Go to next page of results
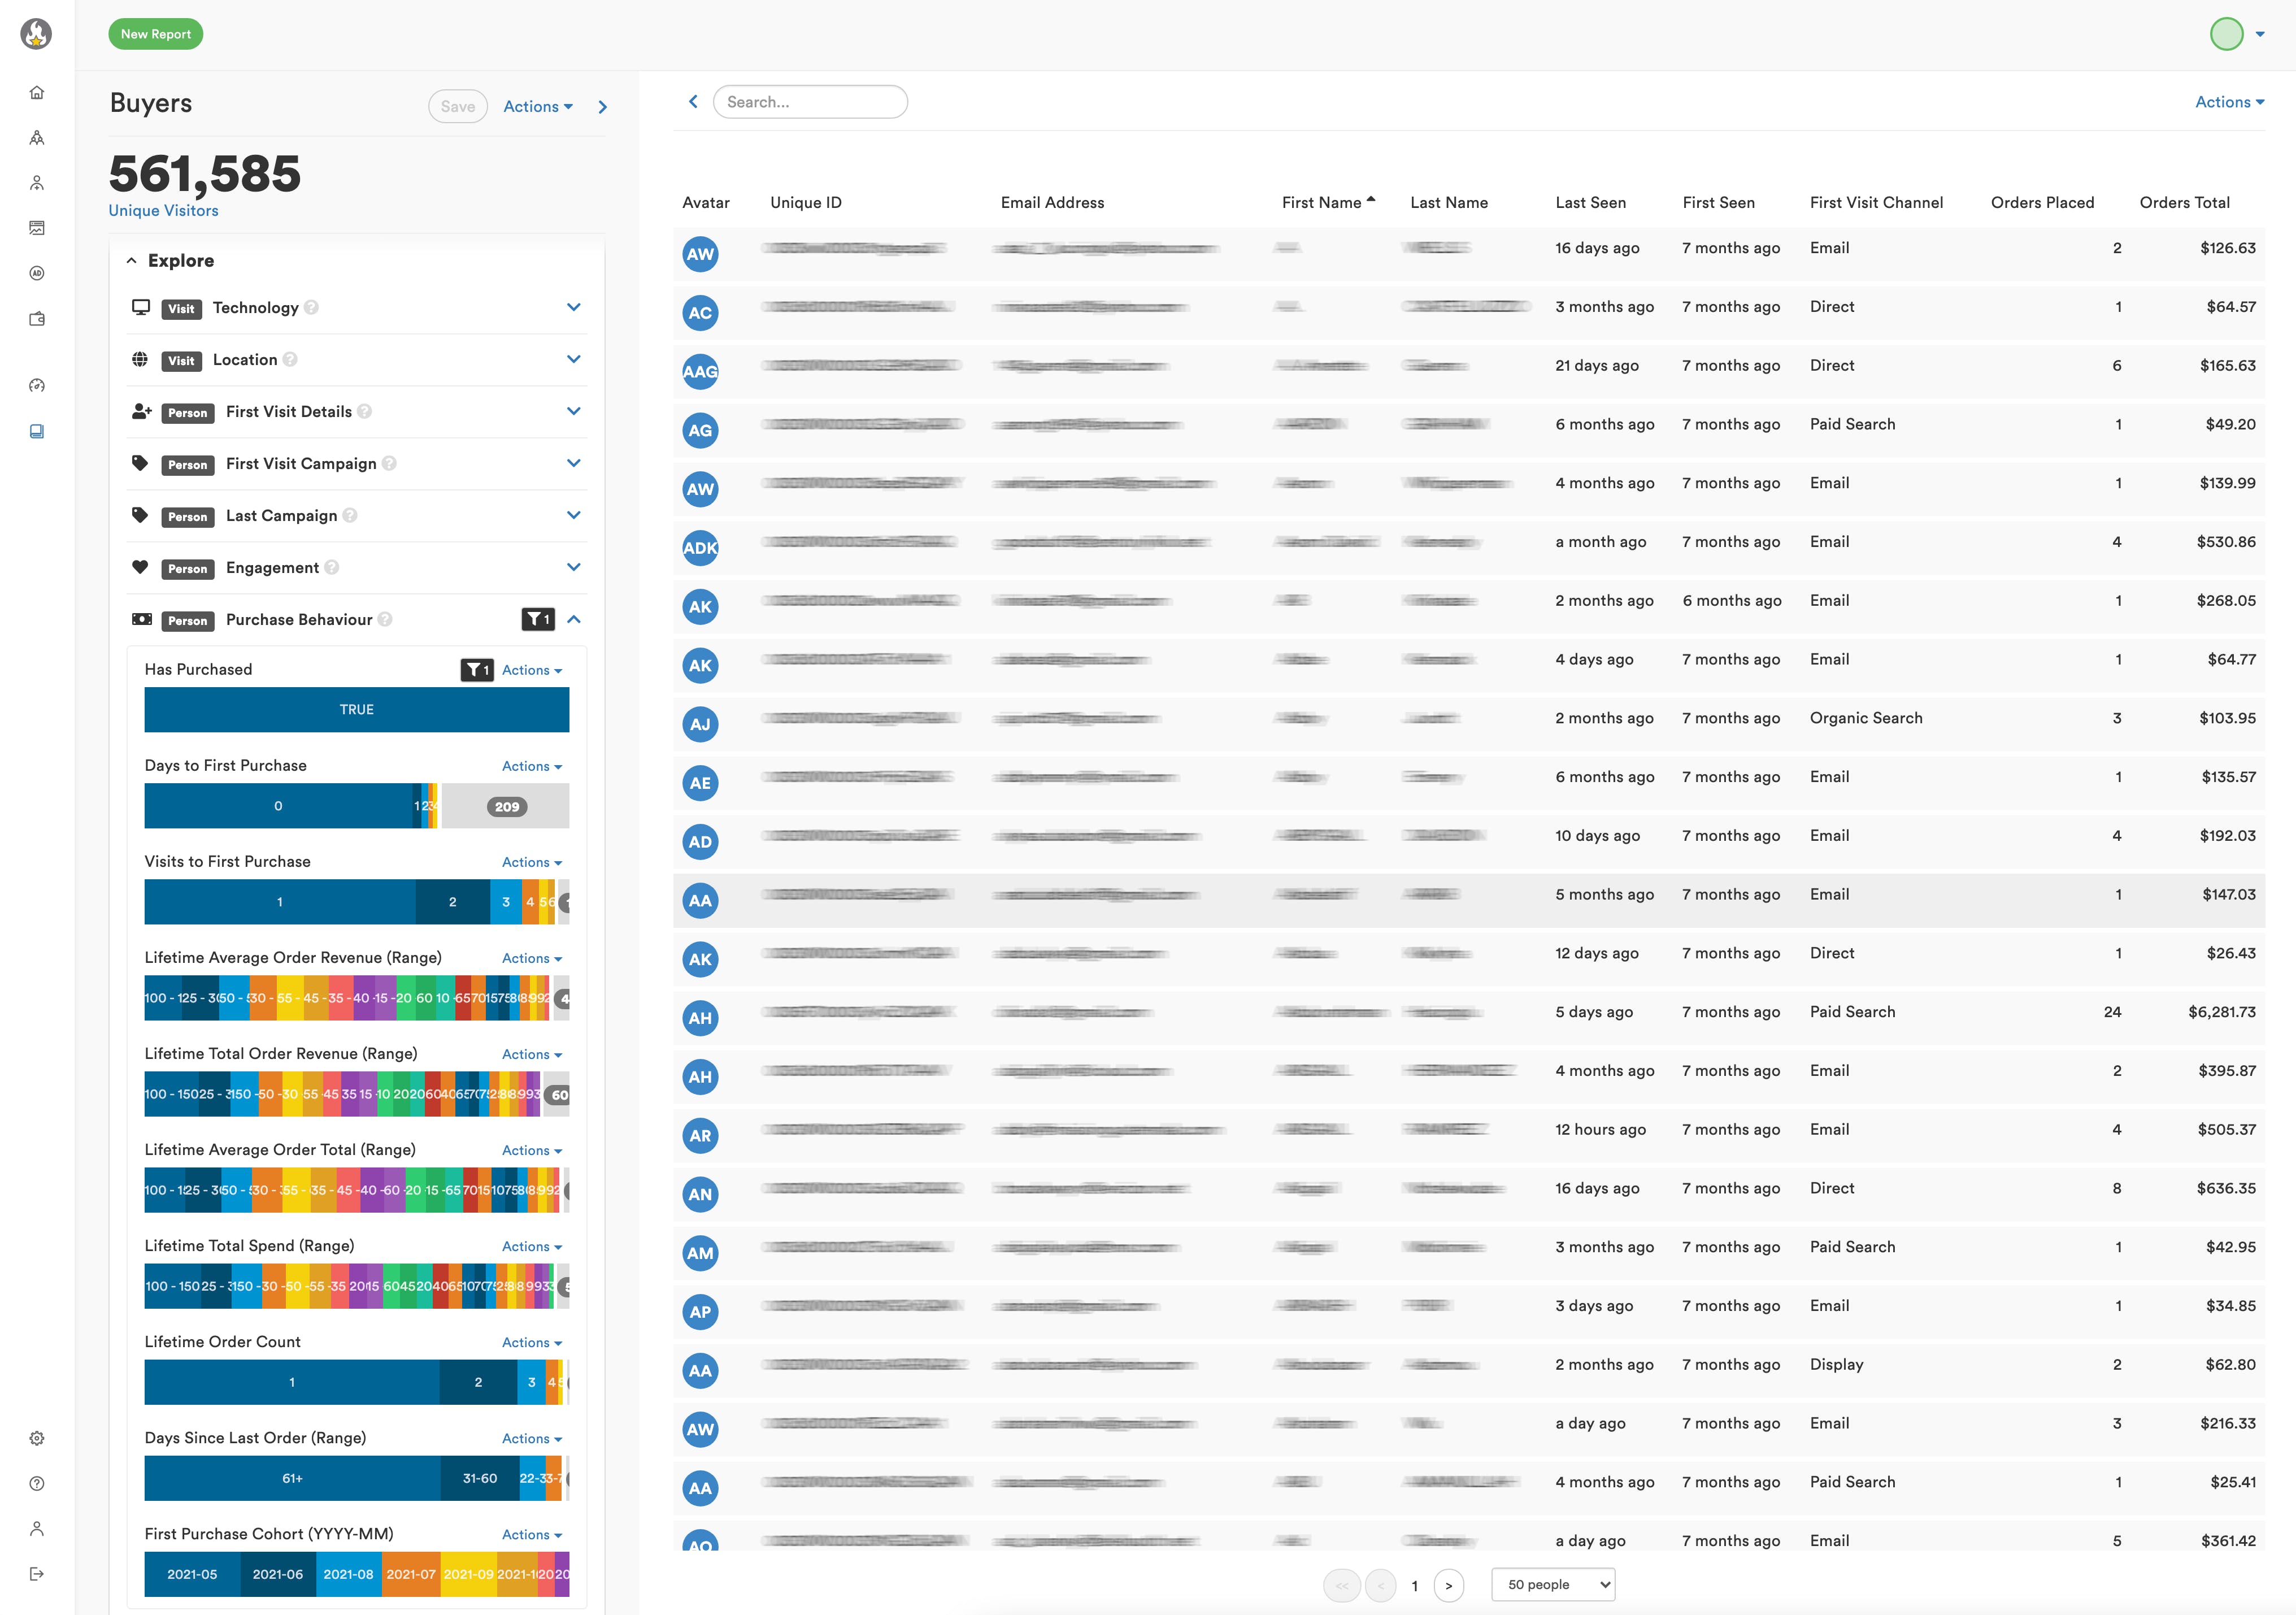This screenshot has width=2296, height=1615. click(x=1448, y=1586)
